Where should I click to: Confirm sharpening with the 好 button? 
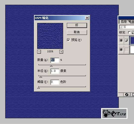tap(77, 25)
